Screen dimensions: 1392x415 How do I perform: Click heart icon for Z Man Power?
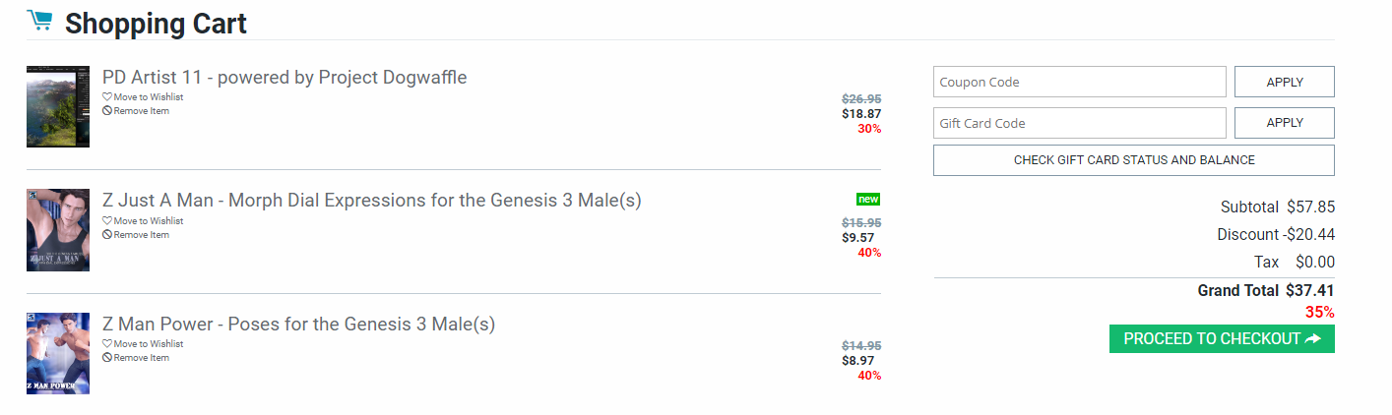point(107,344)
